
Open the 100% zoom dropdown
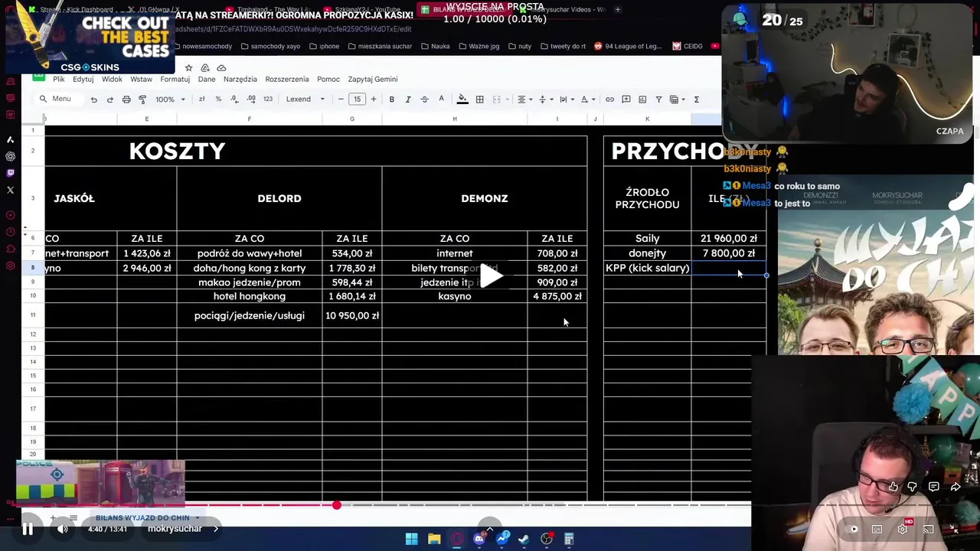pos(170,99)
